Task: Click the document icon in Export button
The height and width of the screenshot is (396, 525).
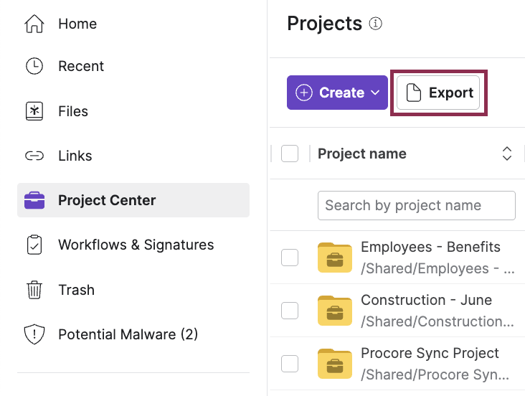Action: coord(414,93)
